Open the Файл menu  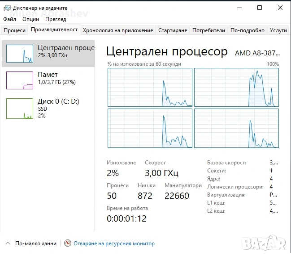click(9, 19)
